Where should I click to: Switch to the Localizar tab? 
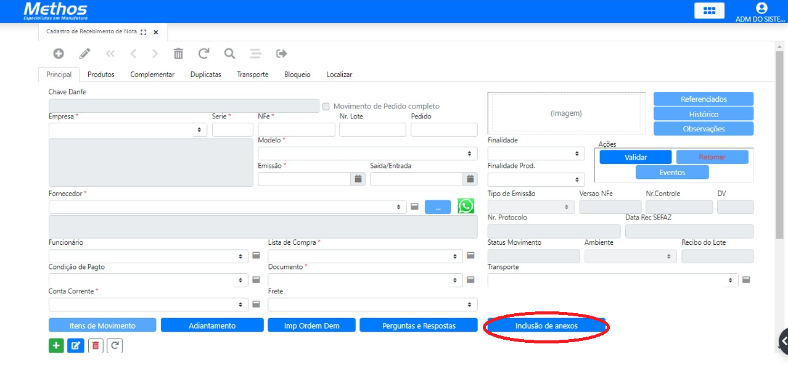(x=340, y=75)
